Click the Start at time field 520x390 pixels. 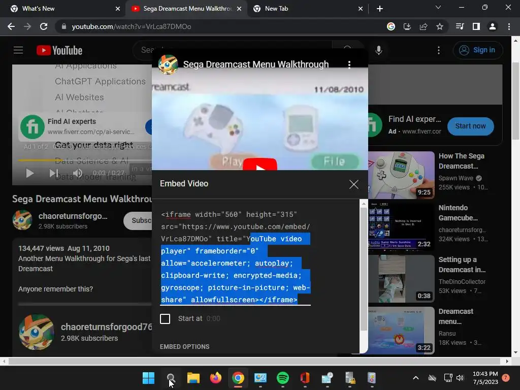pyautogui.click(x=213, y=319)
